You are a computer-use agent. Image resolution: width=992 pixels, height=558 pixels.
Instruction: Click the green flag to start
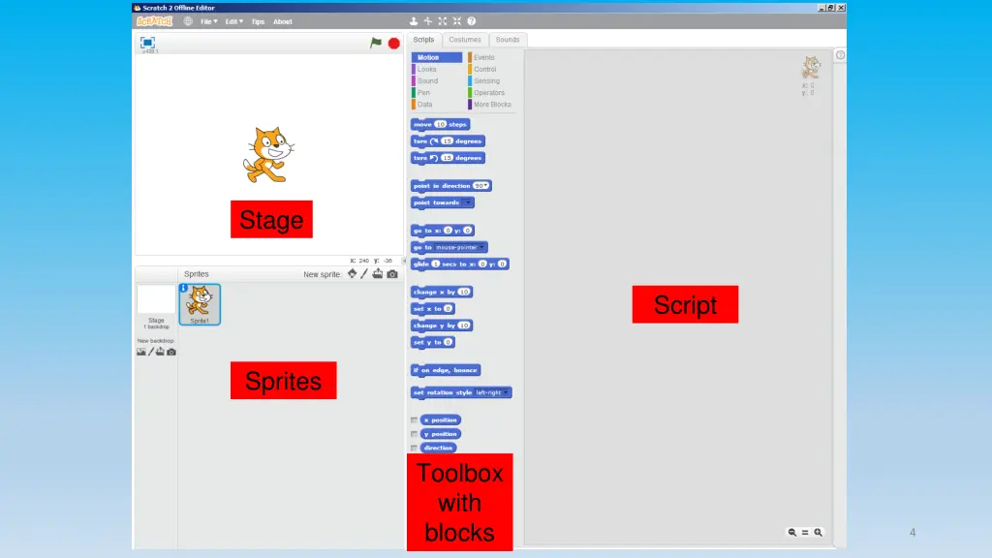[x=376, y=43]
